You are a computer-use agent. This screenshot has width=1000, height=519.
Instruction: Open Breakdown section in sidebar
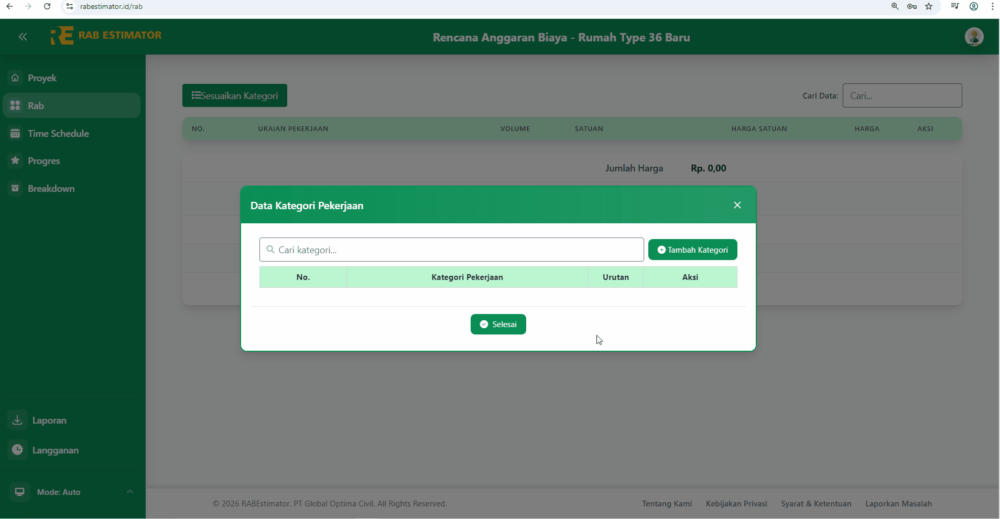click(x=51, y=189)
